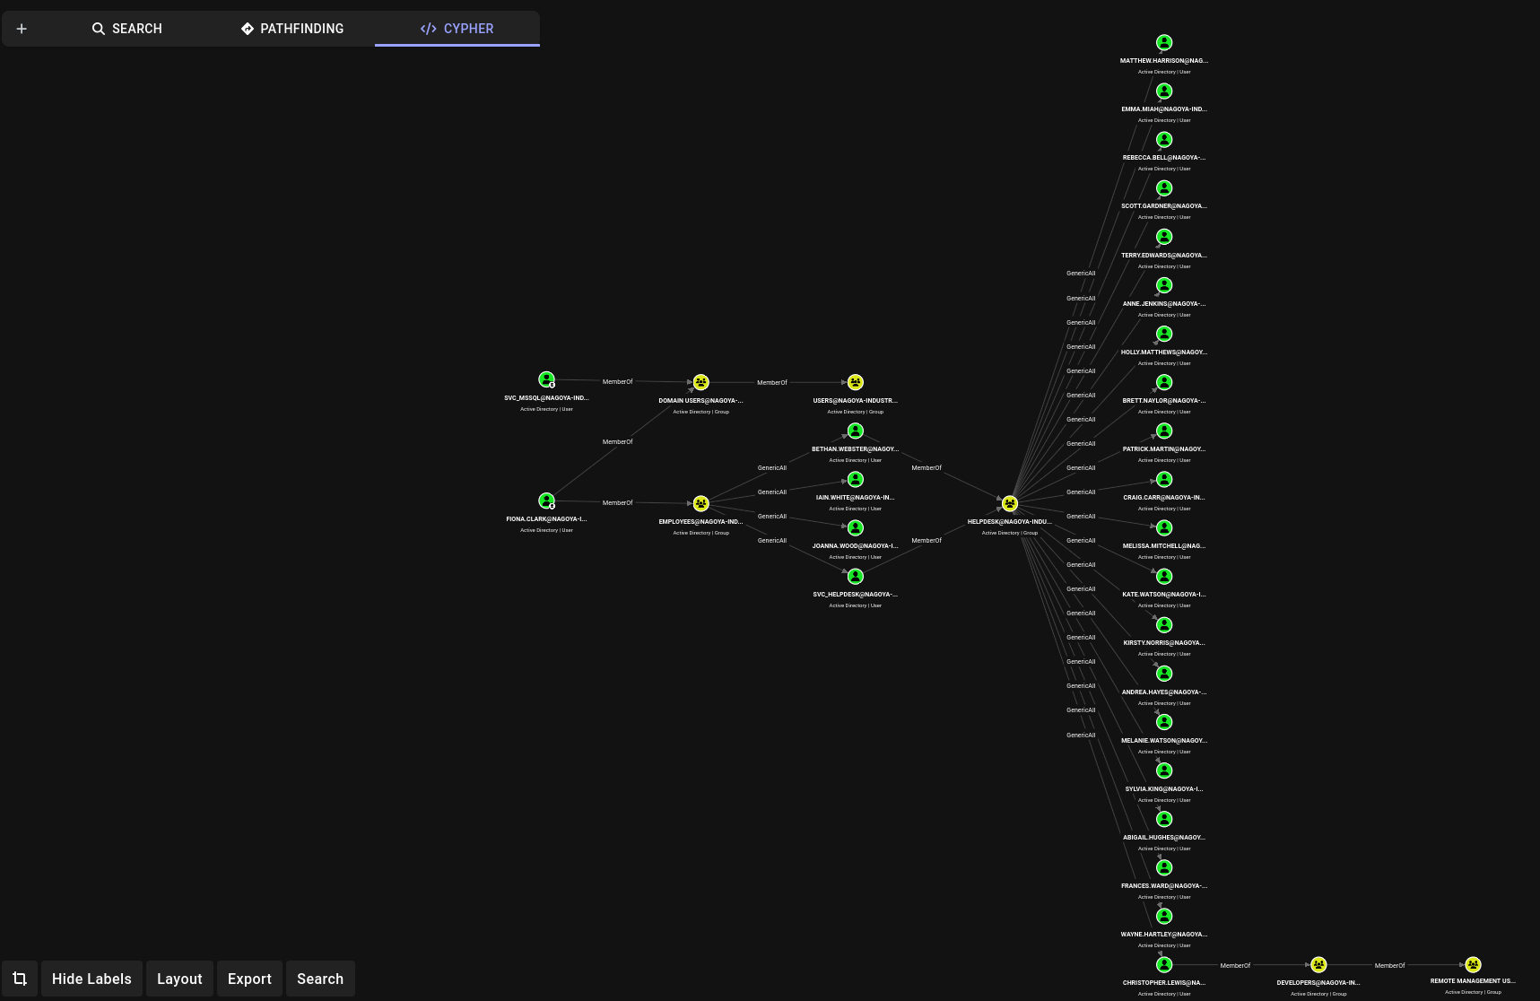Image resolution: width=1540 pixels, height=1001 pixels.
Task: Select the HELPDESK group node icon
Action: [x=1010, y=503]
